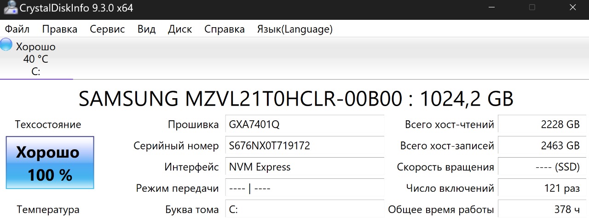Click the firmware field showing GXA7401Q
Viewport: 589px width, 218px height.
pyautogui.click(x=305, y=125)
